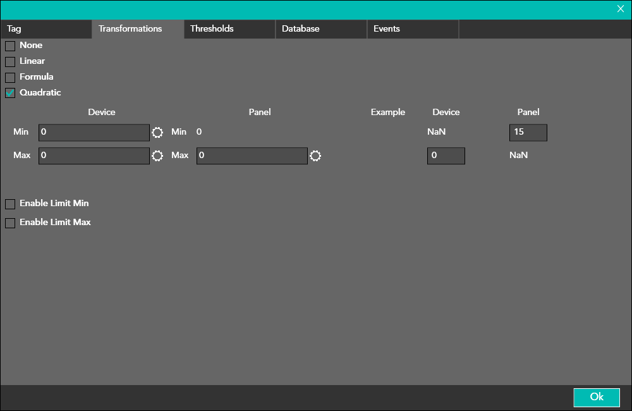Edit the Example Panel value 15 field
This screenshot has width=632, height=411.
pos(528,132)
